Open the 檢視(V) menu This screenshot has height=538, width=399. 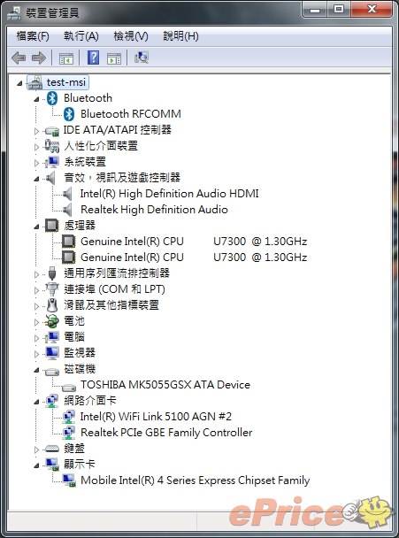[x=131, y=36]
